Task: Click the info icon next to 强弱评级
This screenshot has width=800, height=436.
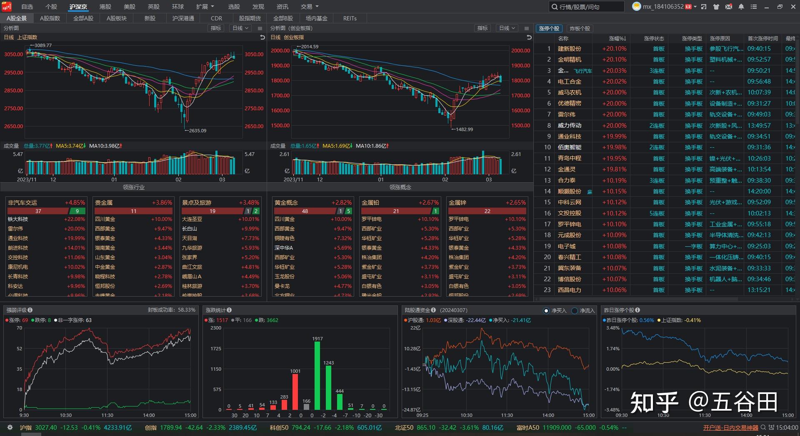Action: click(30, 310)
